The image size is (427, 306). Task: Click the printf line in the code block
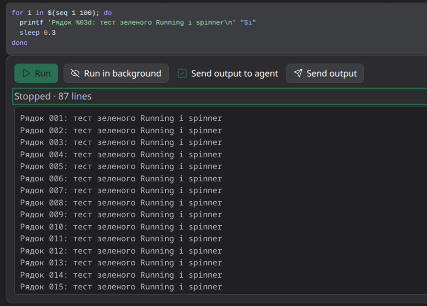(x=137, y=22)
